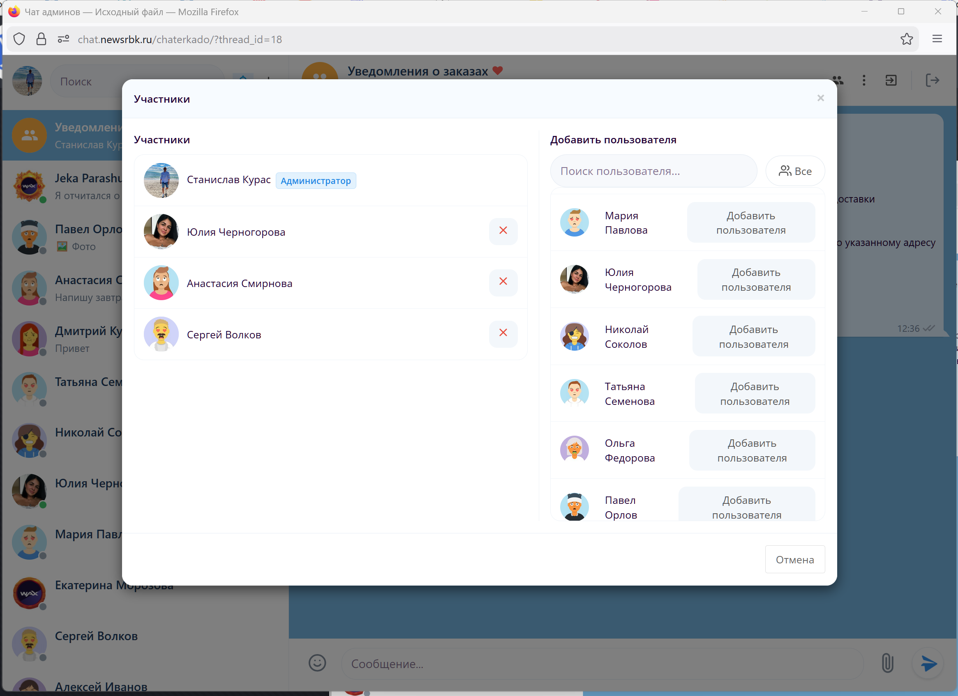This screenshot has height=696, width=958.
Task: Add Мария Павлова as a user
Action: pos(750,223)
